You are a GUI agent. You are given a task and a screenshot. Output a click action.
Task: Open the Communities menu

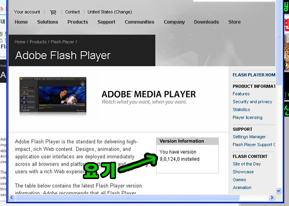(139, 22)
